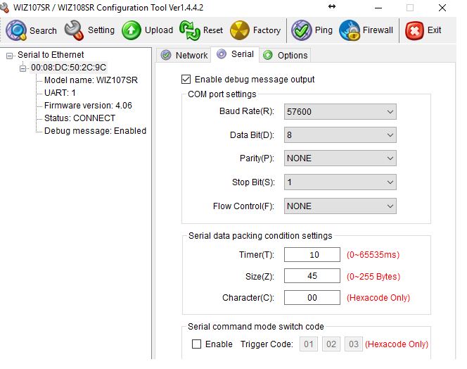Click the Search magnifier icon
Screen dimensions: 467x369
tap(16, 30)
